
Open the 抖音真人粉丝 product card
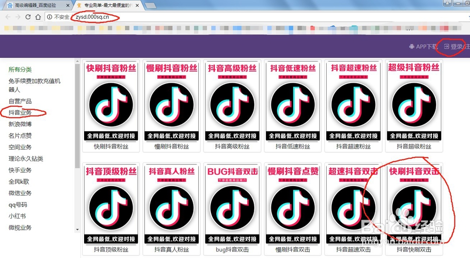pos(172,209)
